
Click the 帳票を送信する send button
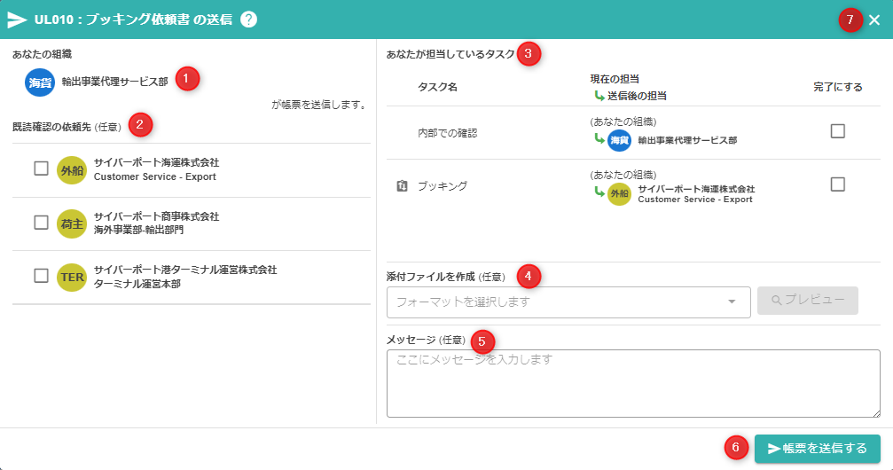[x=817, y=449]
